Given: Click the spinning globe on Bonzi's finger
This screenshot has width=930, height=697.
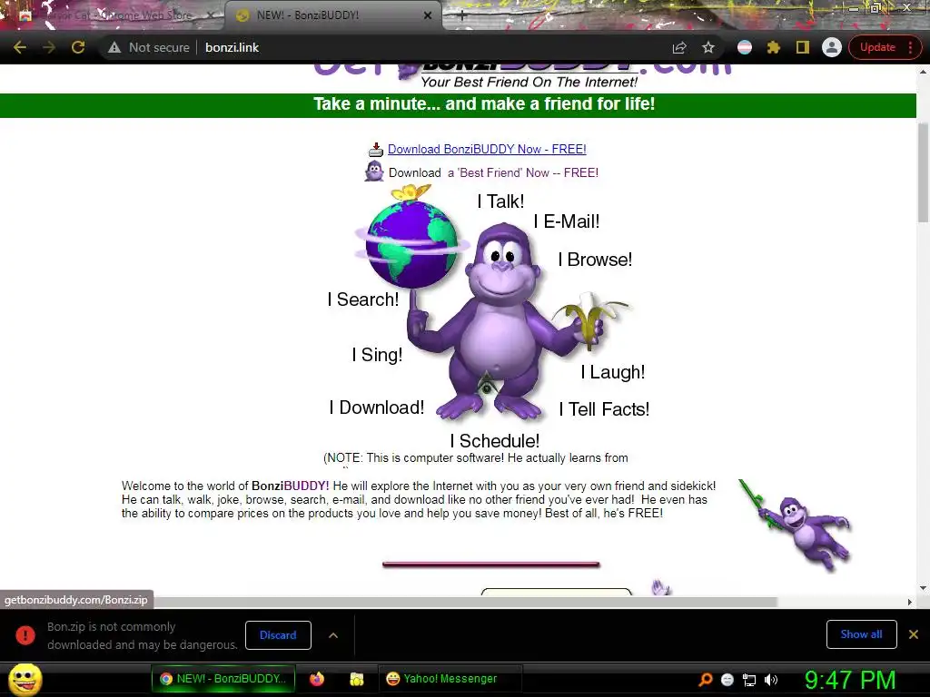Looking at the screenshot, I should 412,243.
